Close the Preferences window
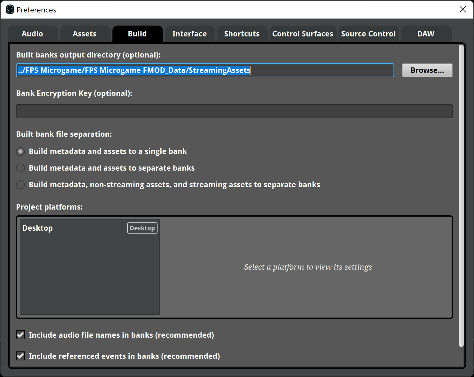 [463, 10]
